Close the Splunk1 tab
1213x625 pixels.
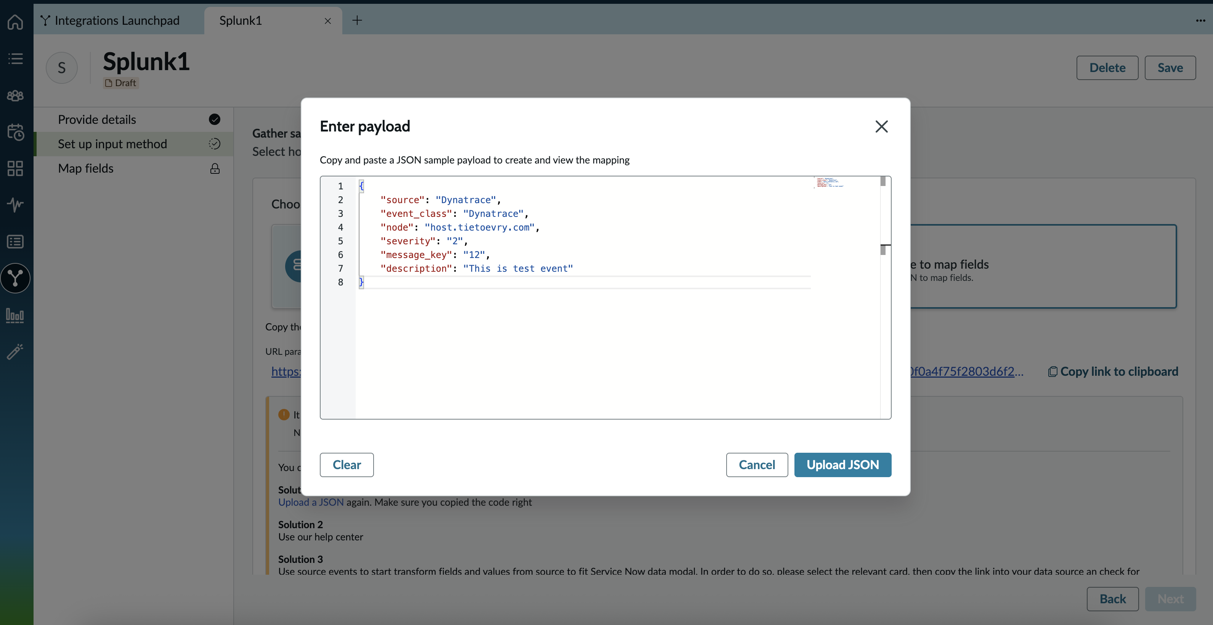pyautogui.click(x=328, y=21)
